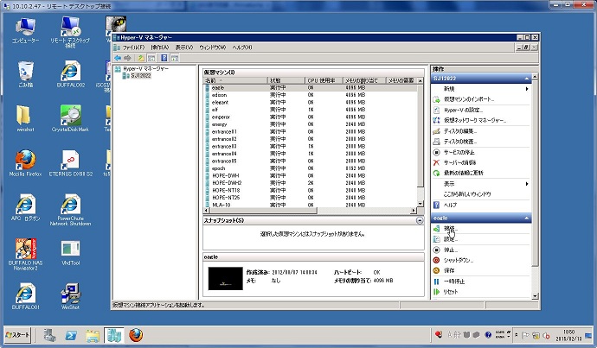
Task: Open the ウィンドウ(W) menu
Action: (213, 47)
